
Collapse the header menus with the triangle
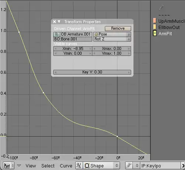coord(19,166)
